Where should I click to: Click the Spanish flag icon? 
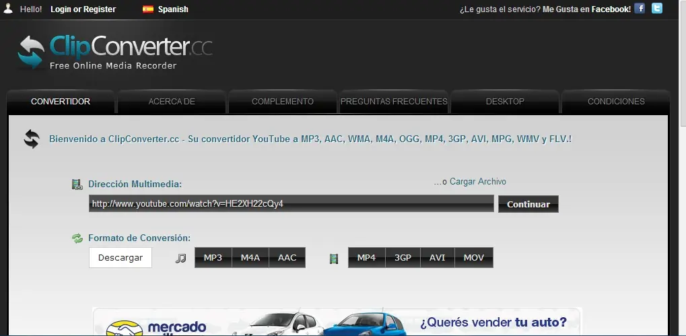148,9
